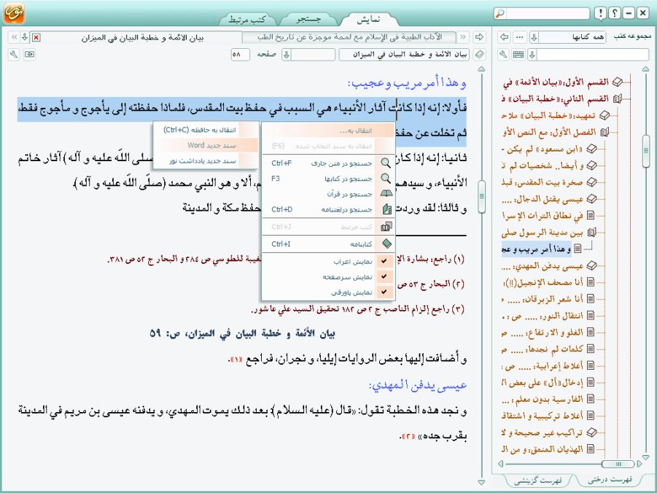Select the نمايش tab

coord(369,19)
